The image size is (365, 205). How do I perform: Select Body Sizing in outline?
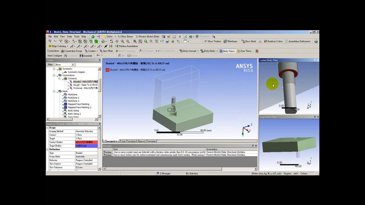coord(73,110)
